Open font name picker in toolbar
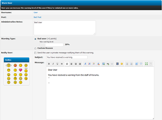Viewport: 162px width, 120px height. click(x=85, y=64)
